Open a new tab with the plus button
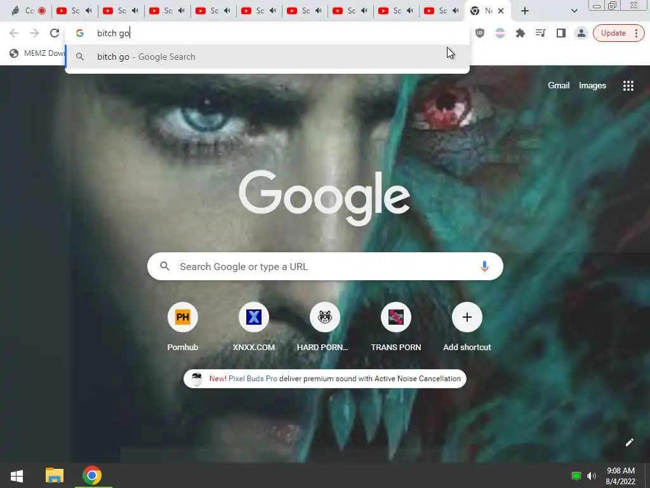This screenshot has height=488, width=650. (525, 11)
